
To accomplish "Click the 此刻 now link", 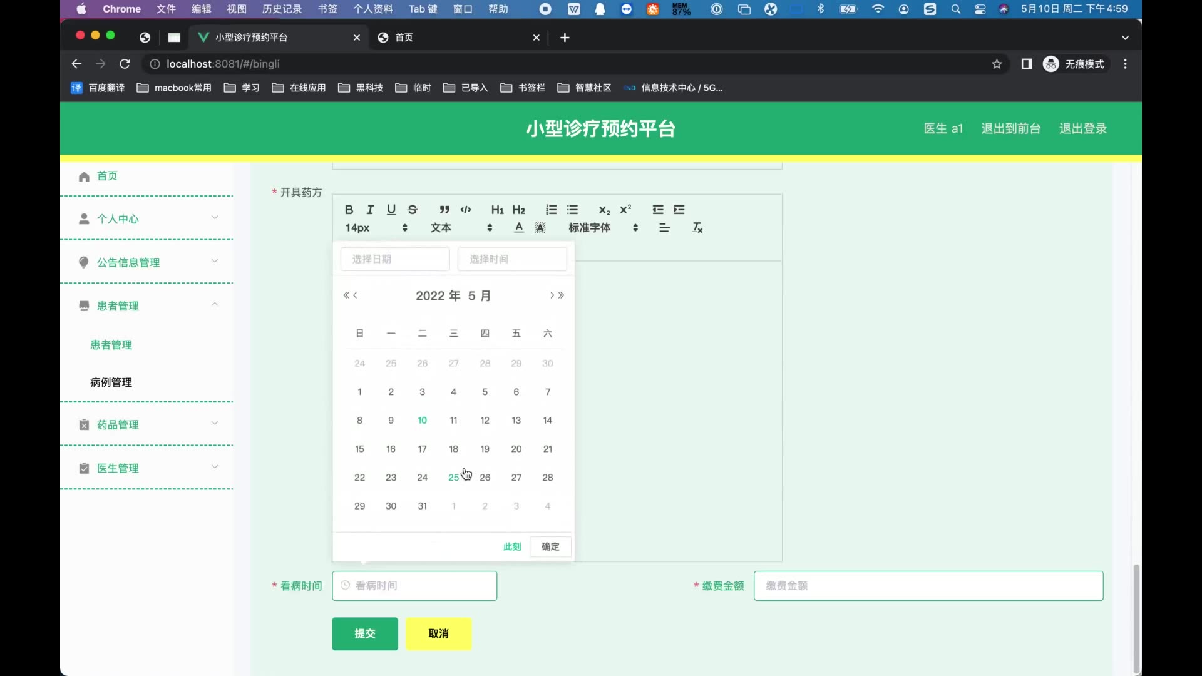I will point(511,546).
